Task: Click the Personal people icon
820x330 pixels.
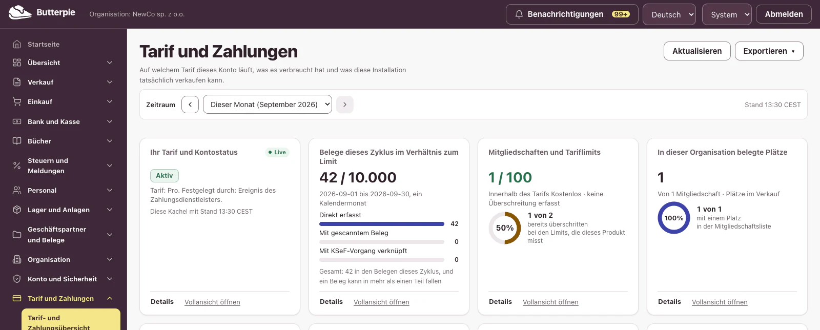Action: 17,190
